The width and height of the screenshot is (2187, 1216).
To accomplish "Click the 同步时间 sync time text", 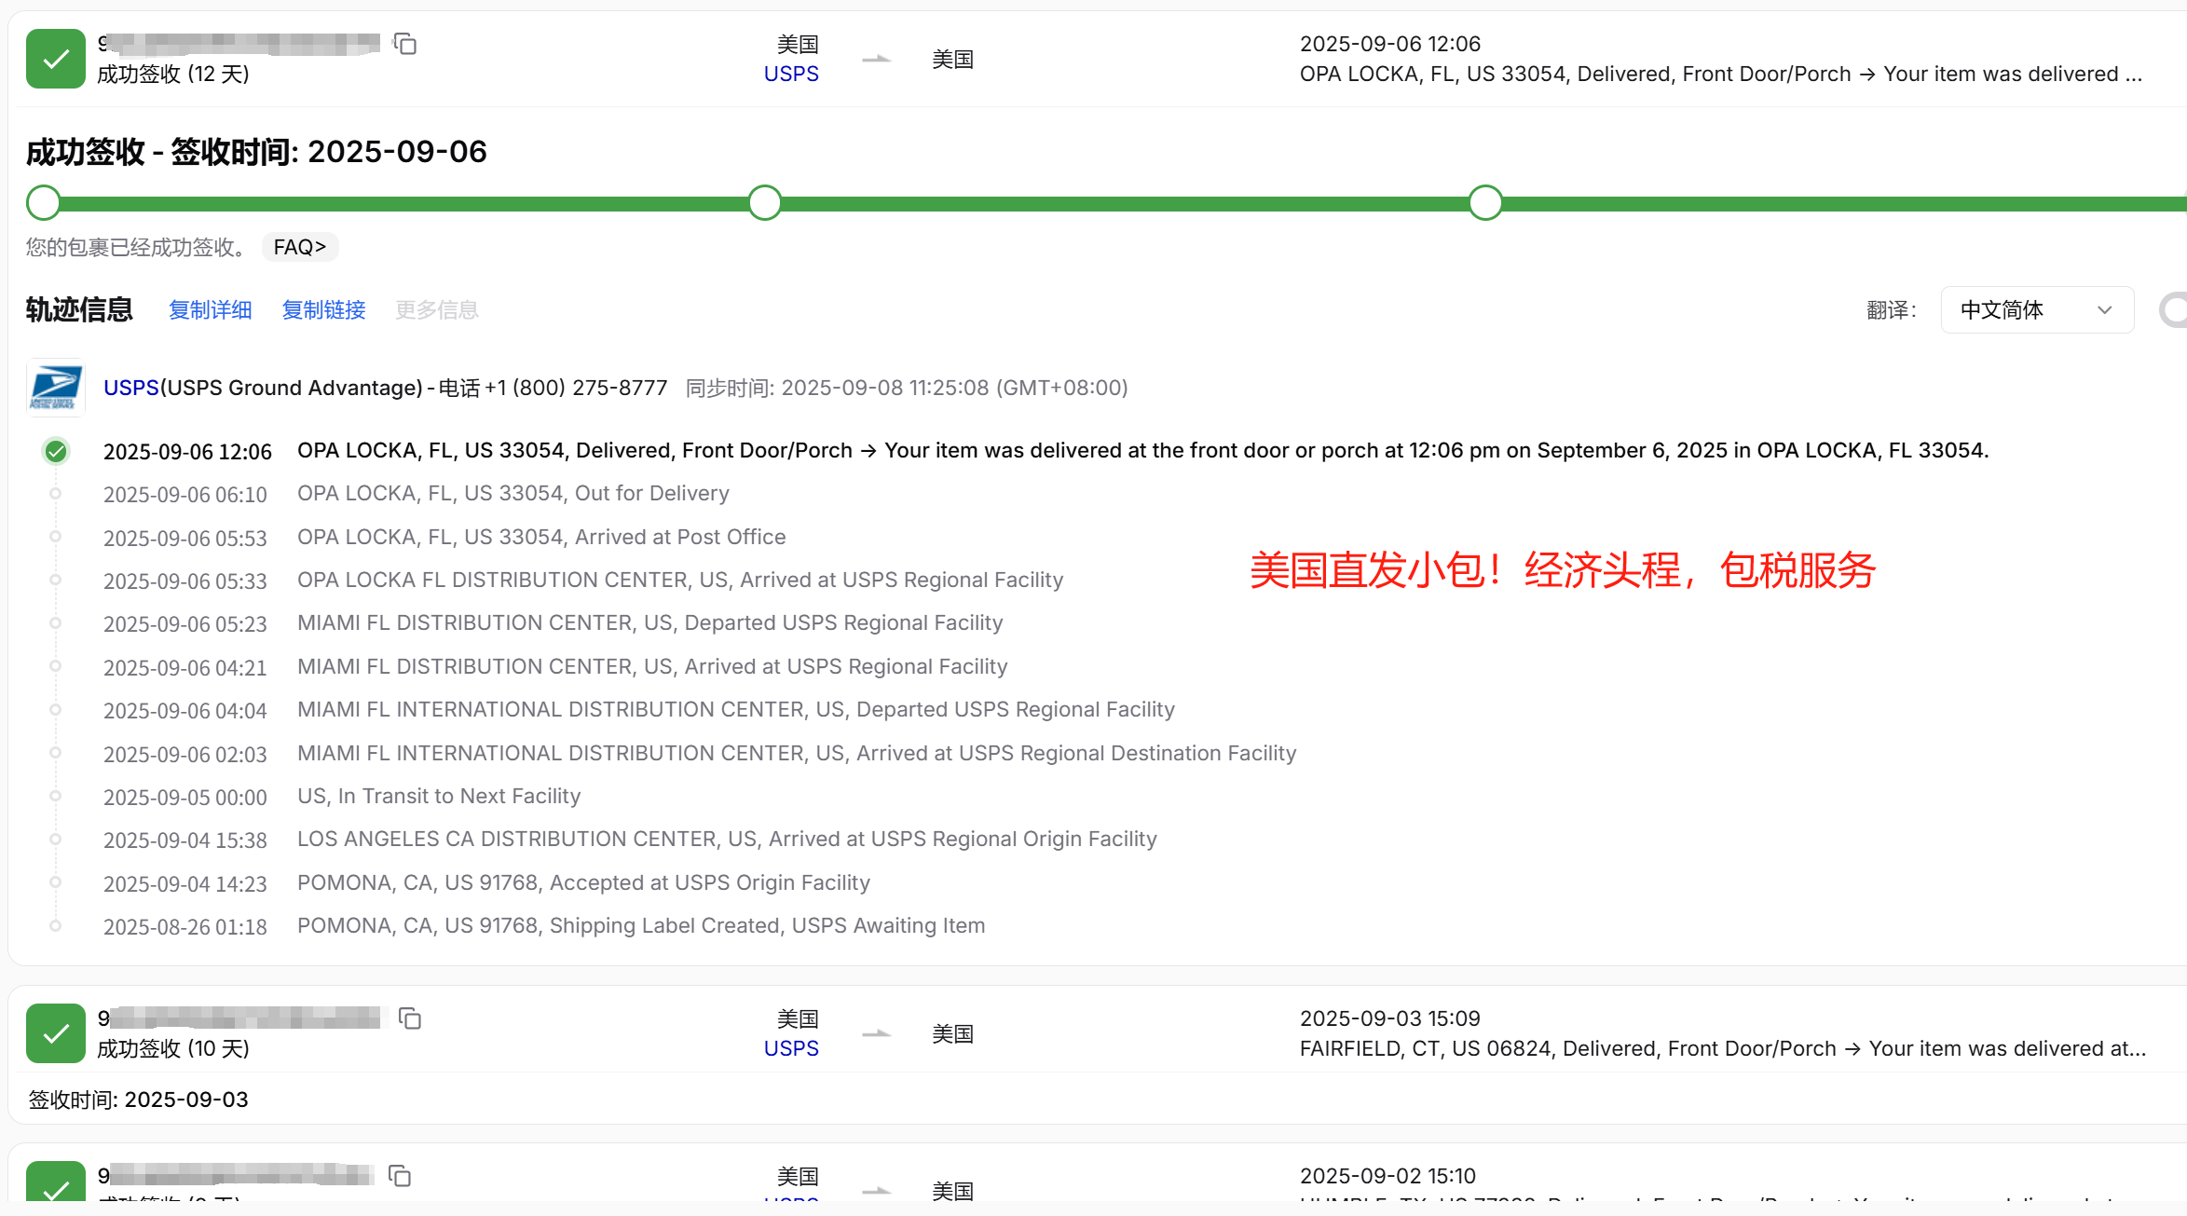I will [907, 388].
